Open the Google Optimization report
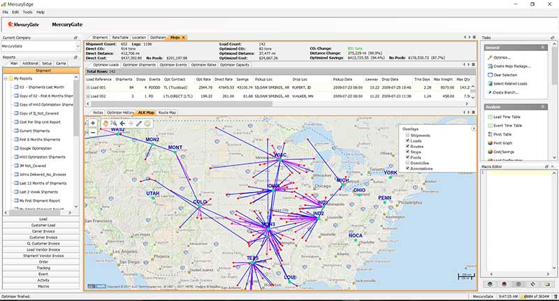The height and width of the screenshot is (301, 559). 36,148
